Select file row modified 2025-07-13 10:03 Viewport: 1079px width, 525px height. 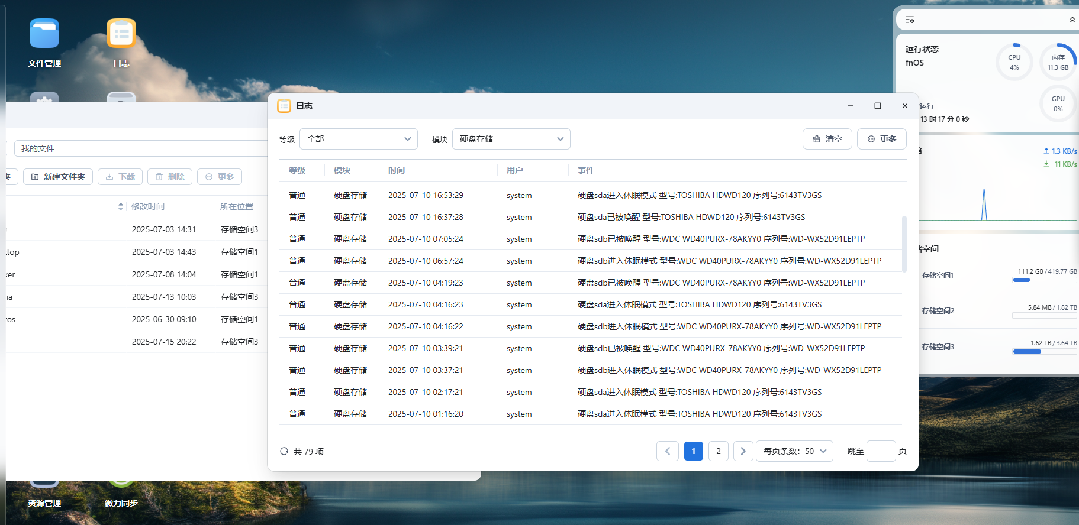[137, 297]
